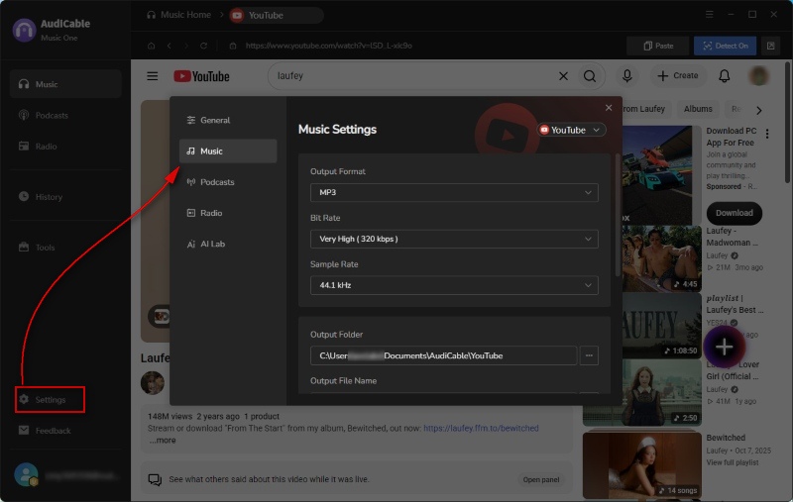
Task: Click the main page vertical scrollbar
Action: pyautogui.click(x=787, y=123)
